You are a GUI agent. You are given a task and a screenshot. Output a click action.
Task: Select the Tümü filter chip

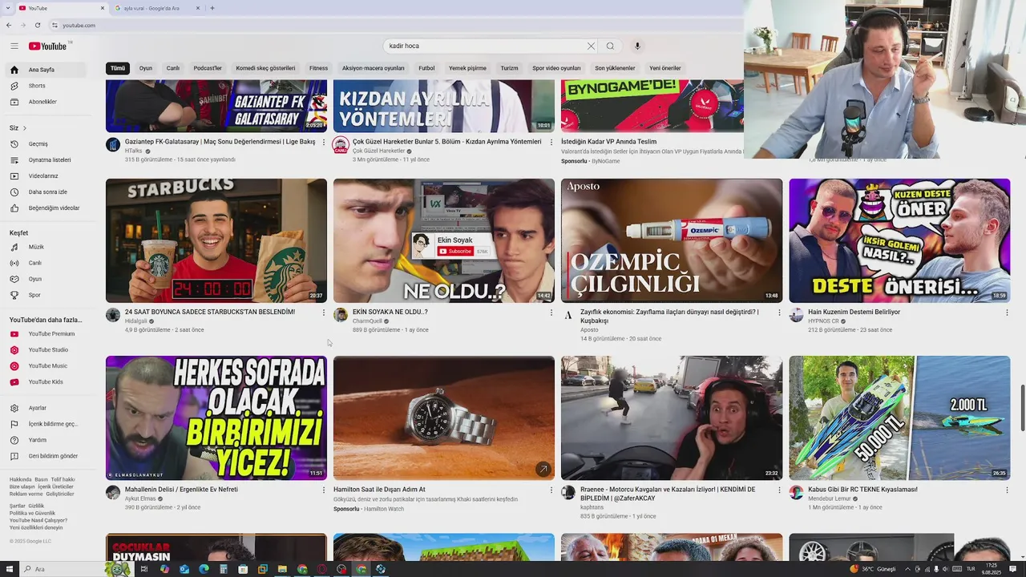coord(118,68)
